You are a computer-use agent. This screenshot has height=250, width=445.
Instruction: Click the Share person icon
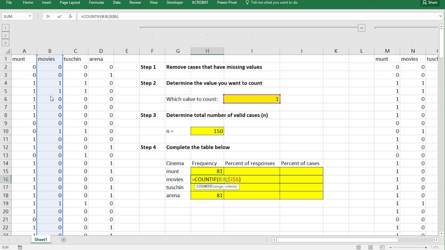[424, 2]
